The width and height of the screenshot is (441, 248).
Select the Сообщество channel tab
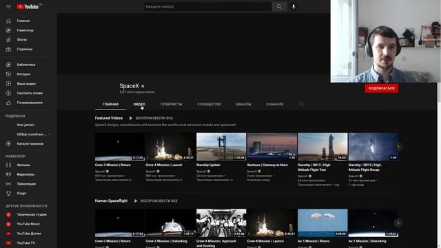[209, 104]
